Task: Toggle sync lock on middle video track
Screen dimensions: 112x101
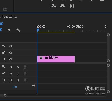Action: coord(4,52)
